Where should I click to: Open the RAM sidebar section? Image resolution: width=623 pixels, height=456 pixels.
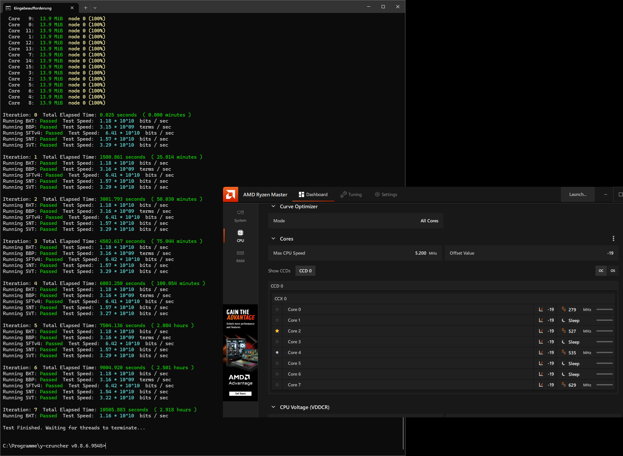click(x=240, y=256)
